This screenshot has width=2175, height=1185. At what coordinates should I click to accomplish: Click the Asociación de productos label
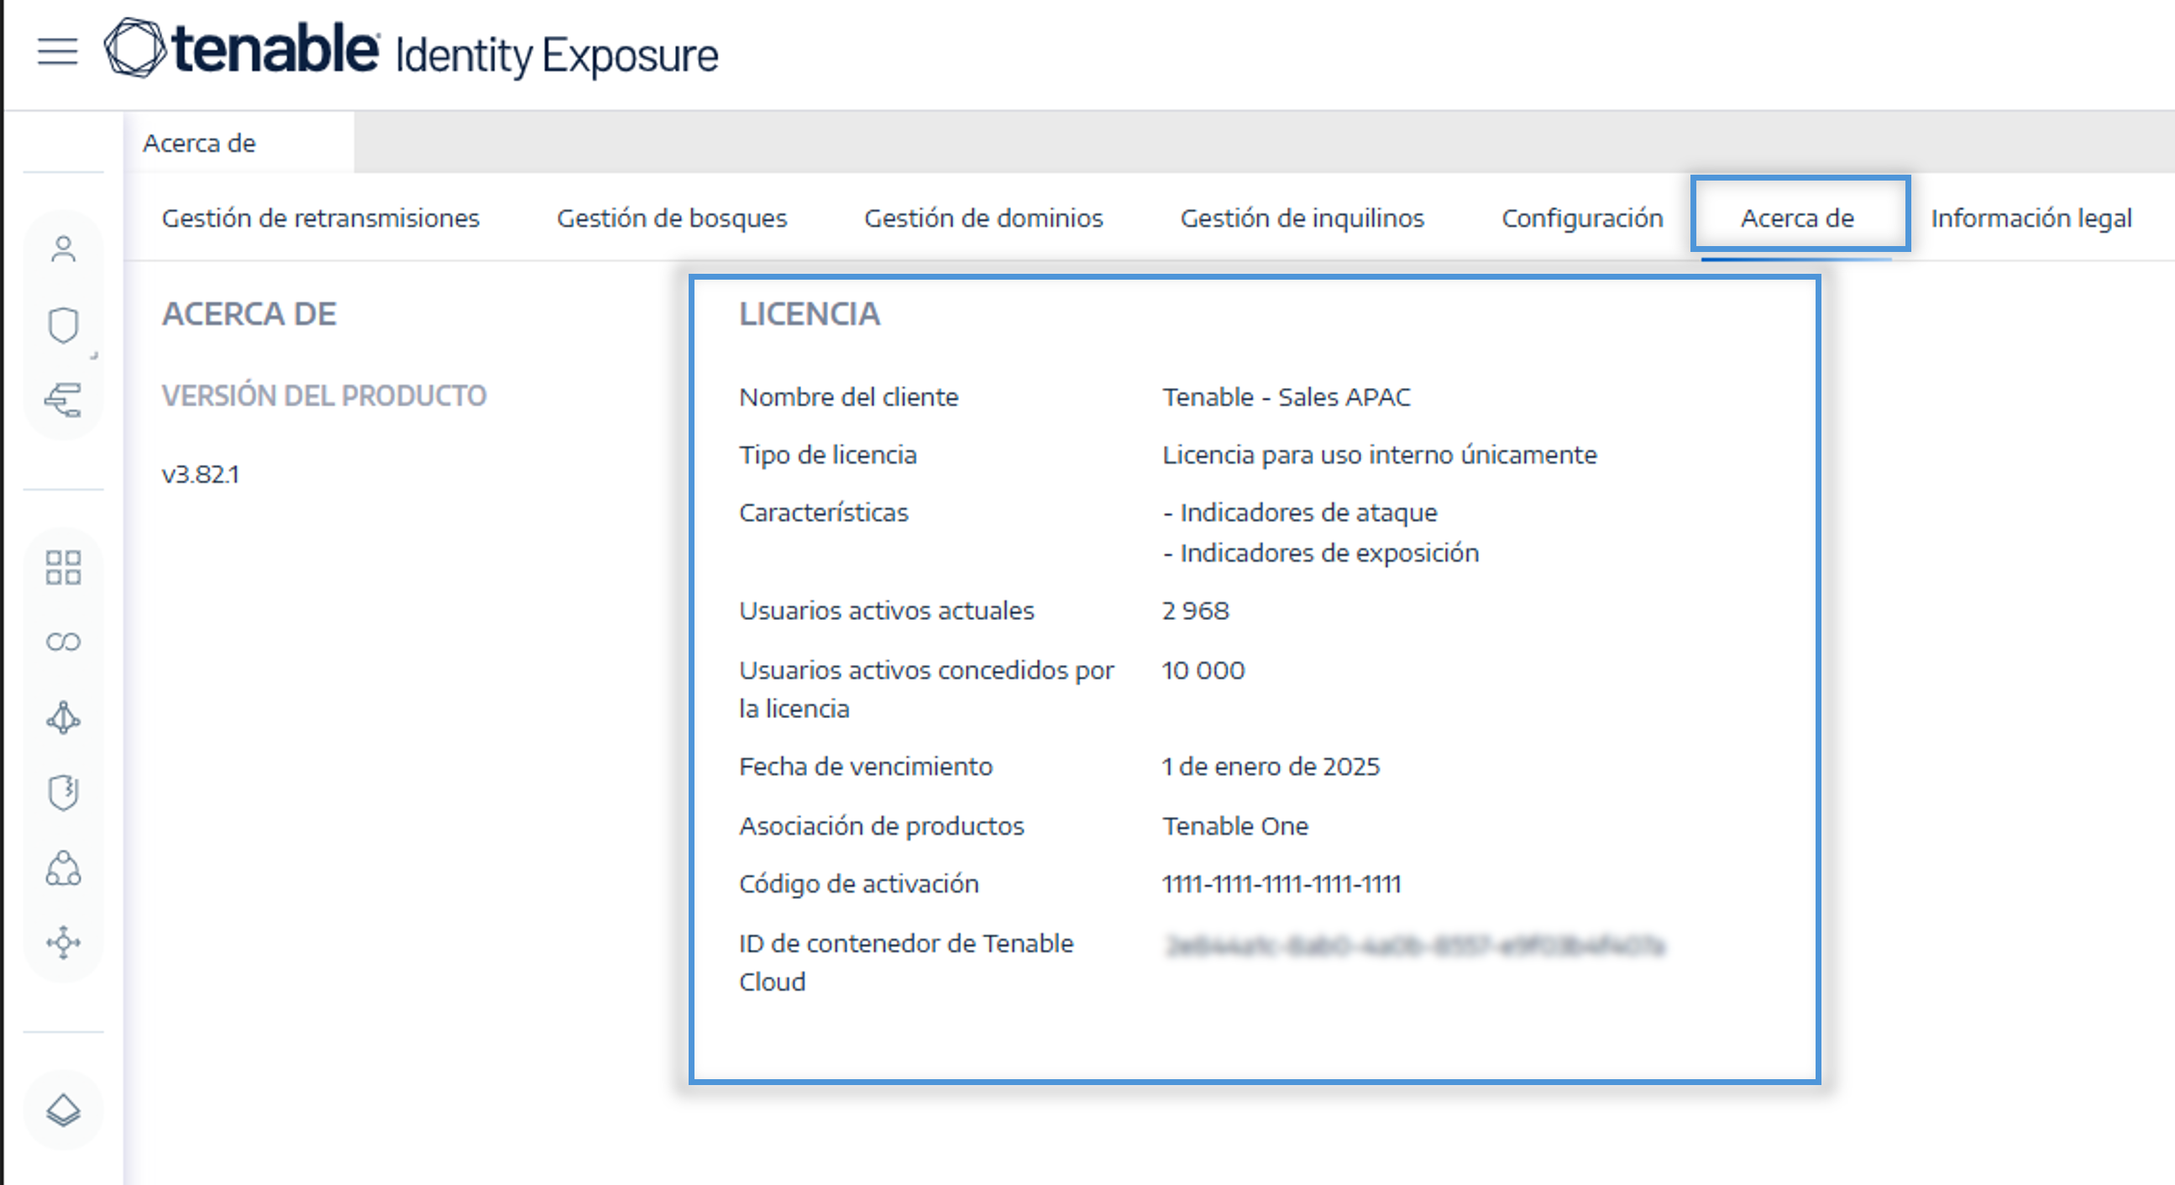[x=882, y=826]
